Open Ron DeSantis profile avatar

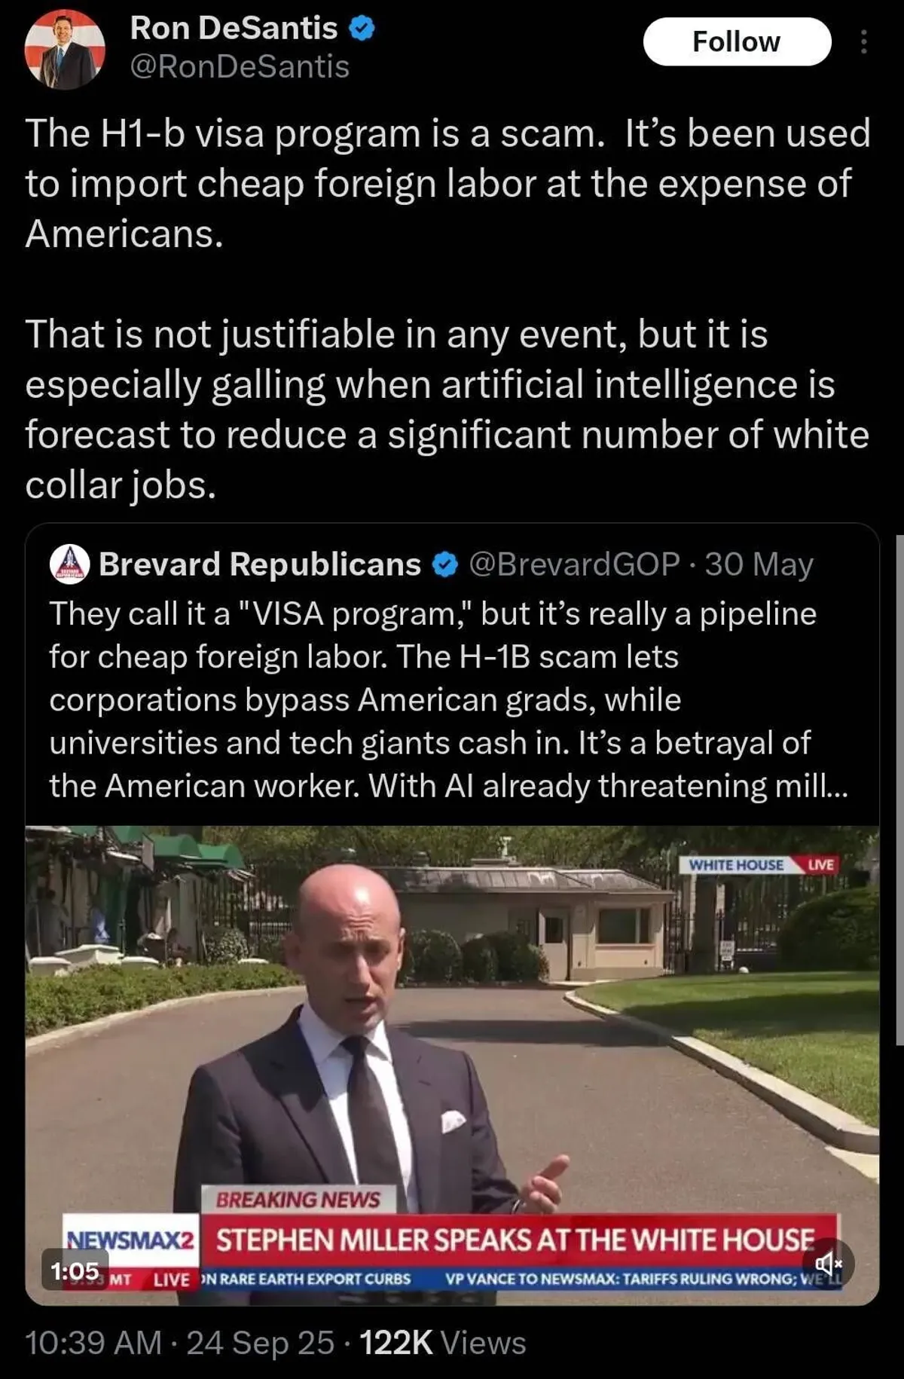click(64, 50)
